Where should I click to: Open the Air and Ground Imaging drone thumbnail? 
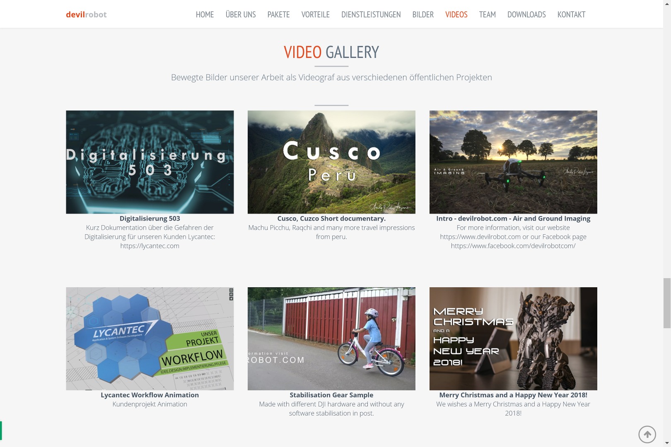click(513, 162)
